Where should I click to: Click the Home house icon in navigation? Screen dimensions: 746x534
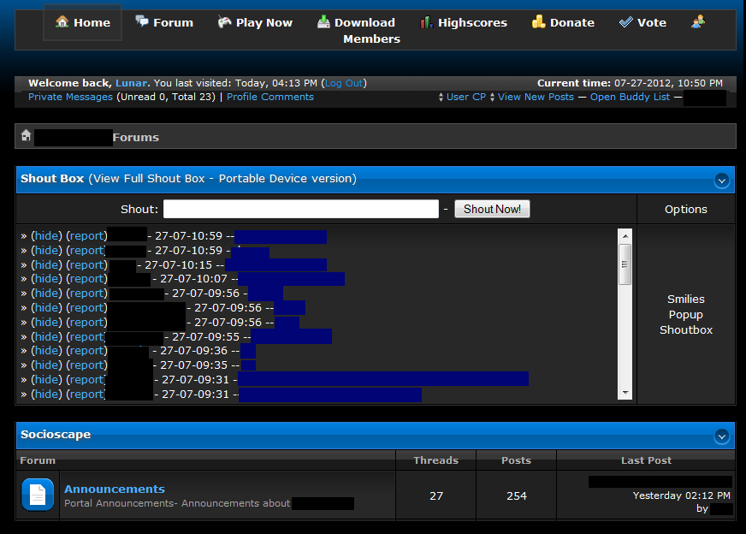(62, 22)
